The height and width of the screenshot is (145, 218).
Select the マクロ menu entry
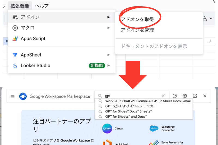(62, 28)
